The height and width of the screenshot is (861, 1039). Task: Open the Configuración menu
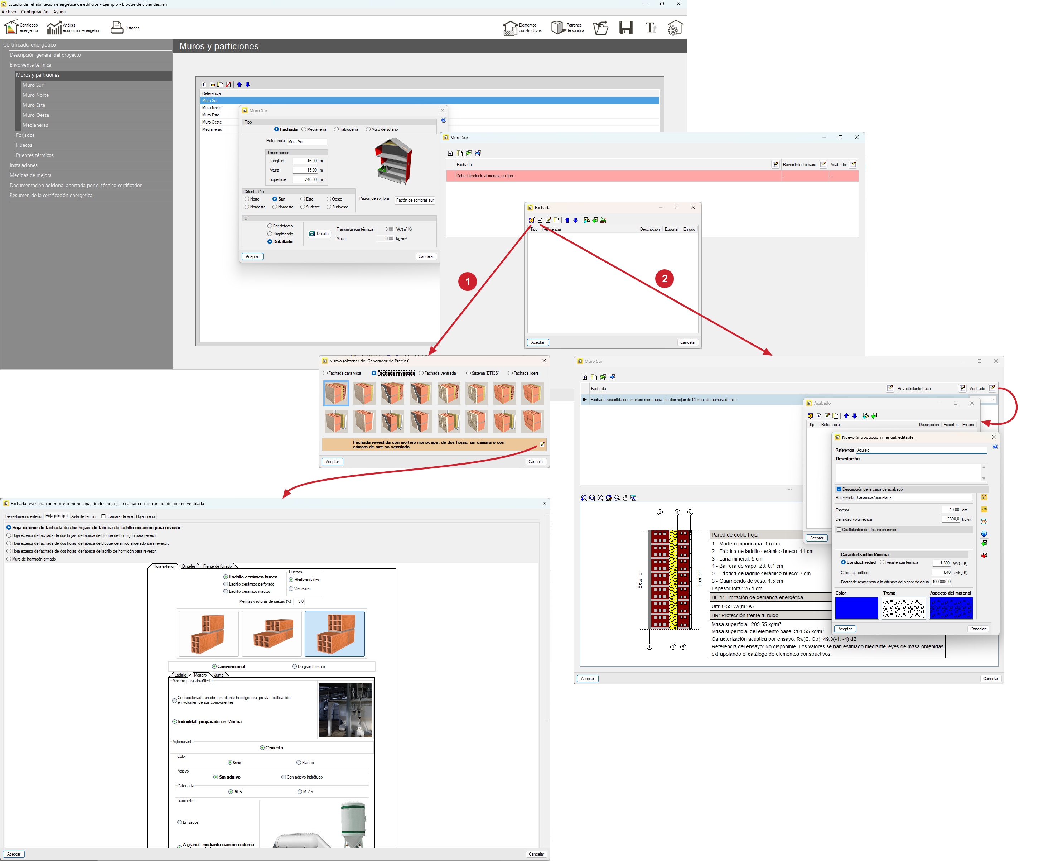pyautogui.click(x=35, y=12)
